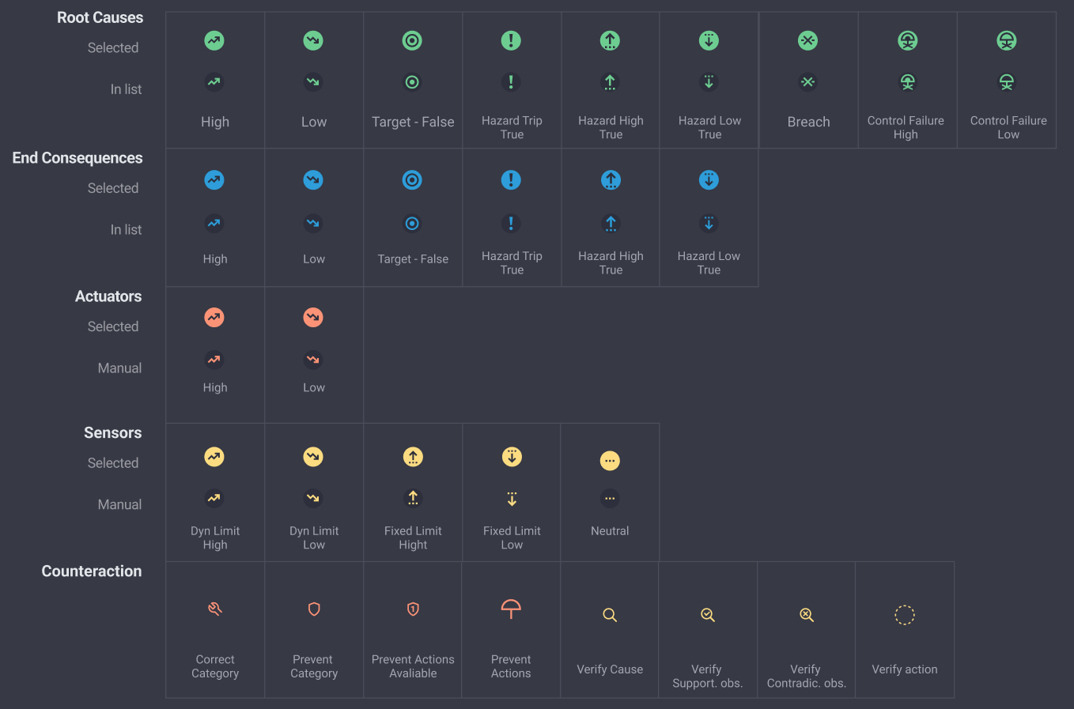Click in-list Control Failure Low icon
The height and width of the screenshot is (709, 1074).
pos(1006,82)
